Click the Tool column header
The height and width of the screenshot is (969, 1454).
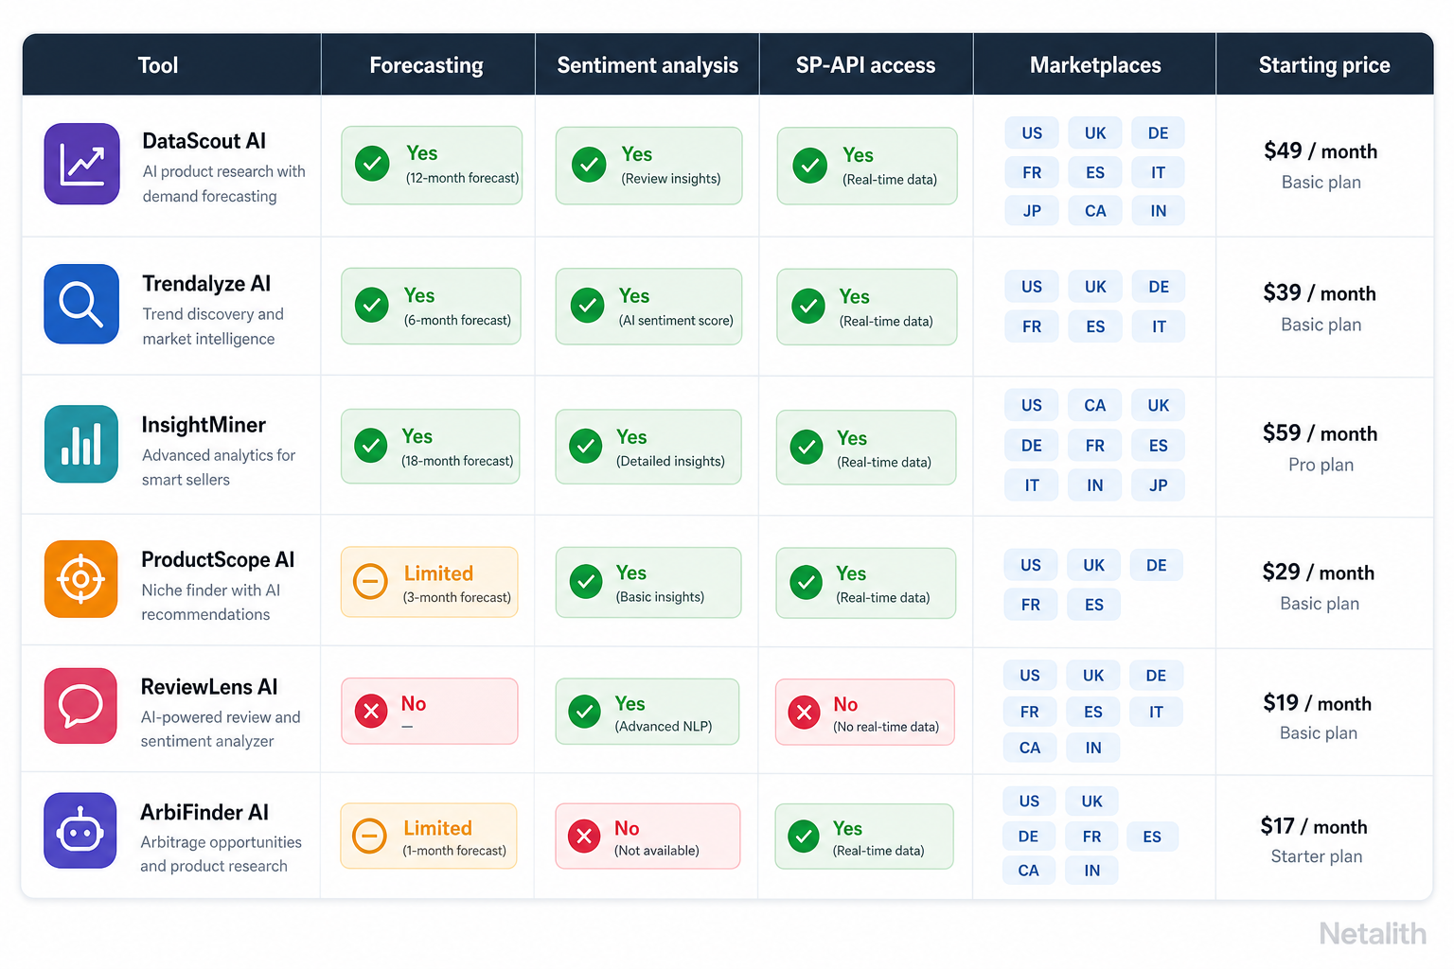click(x=158, y=65)
